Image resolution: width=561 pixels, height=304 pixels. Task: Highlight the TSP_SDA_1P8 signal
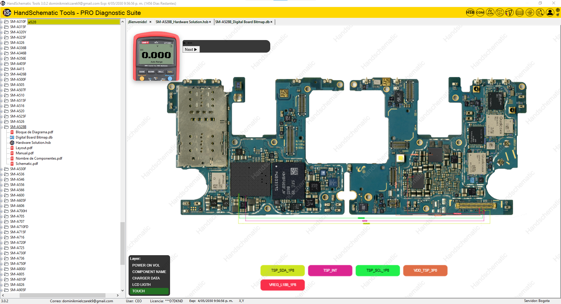click(283, 270)
